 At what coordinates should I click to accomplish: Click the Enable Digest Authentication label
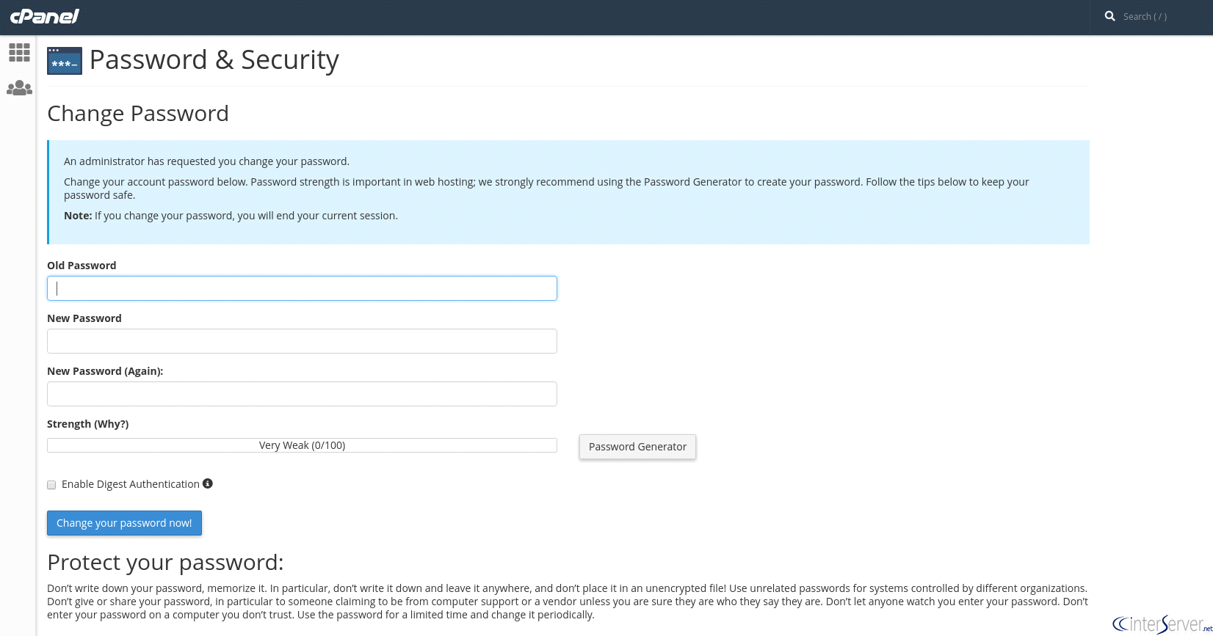[x=131, y=484]
